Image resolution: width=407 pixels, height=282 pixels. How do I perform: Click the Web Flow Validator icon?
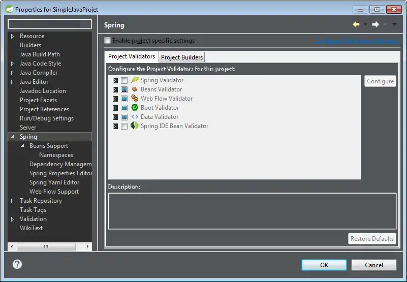135,99
